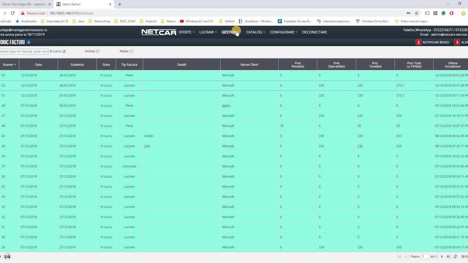Click the 06/01/2019 due date cell
The image size is (468, 263).
click(x=68, y=106)
